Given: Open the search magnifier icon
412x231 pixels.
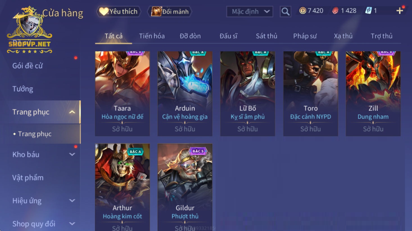Looking at the screenshot, I should 285,11.
